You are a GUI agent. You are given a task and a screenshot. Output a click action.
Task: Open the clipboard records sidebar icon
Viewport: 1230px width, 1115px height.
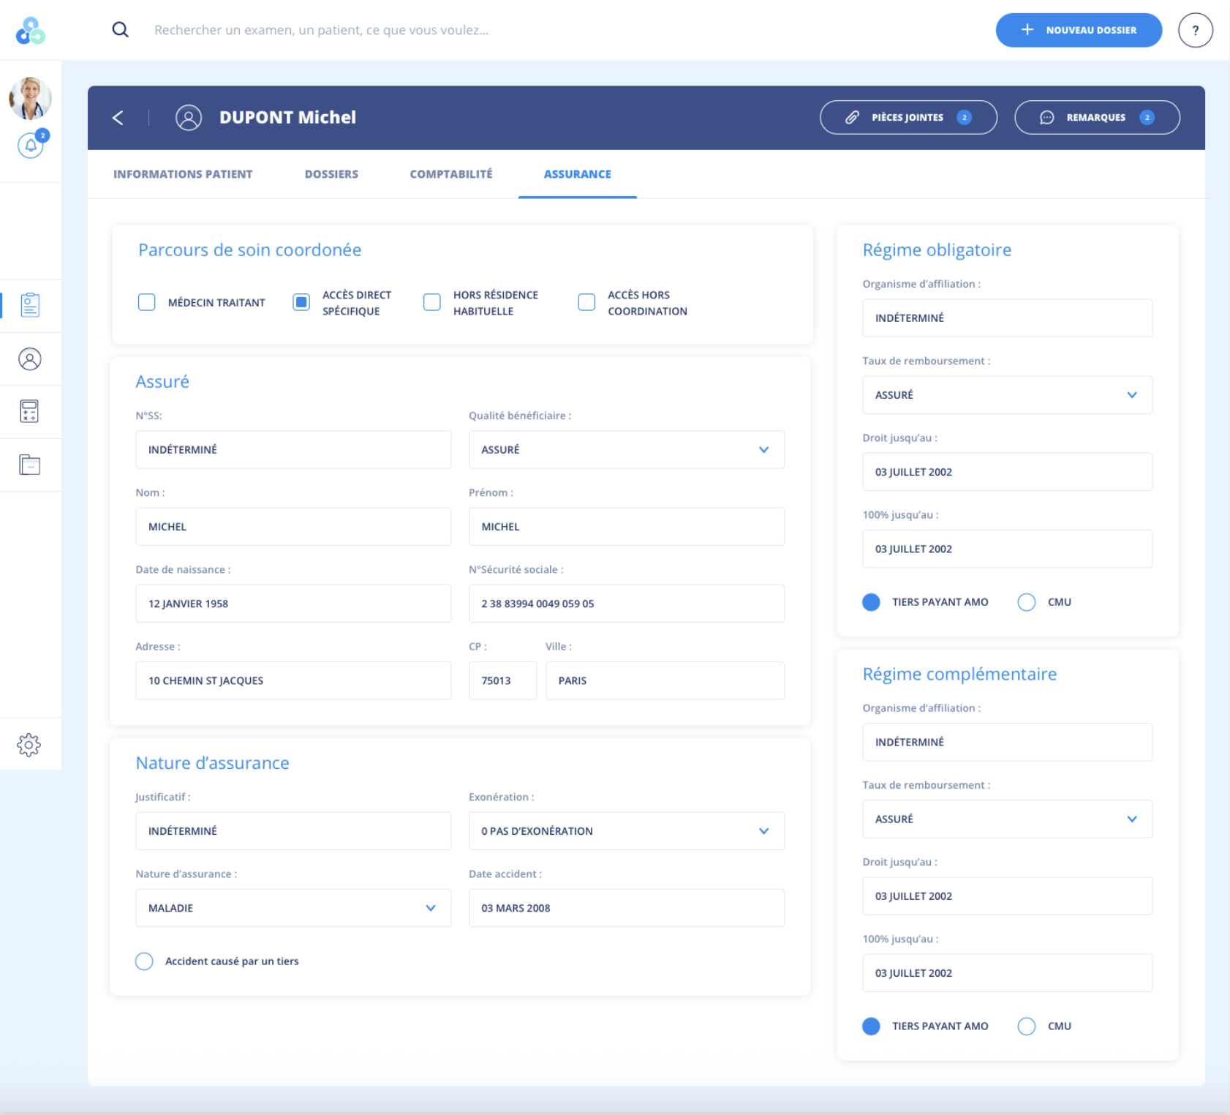coord(30,305)
